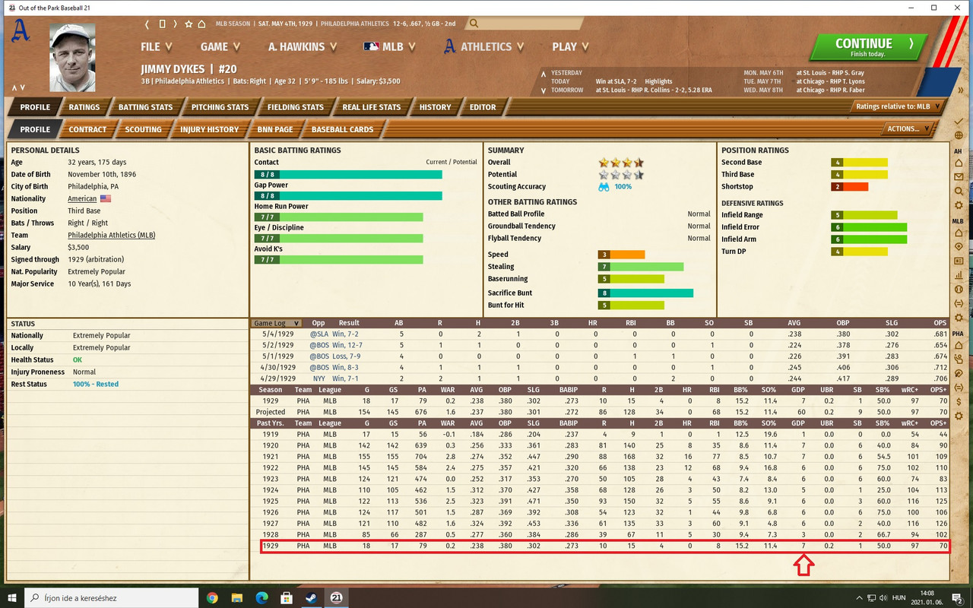
Task: Go forward with the right arrow navigation icon
Action: [176, 24]
